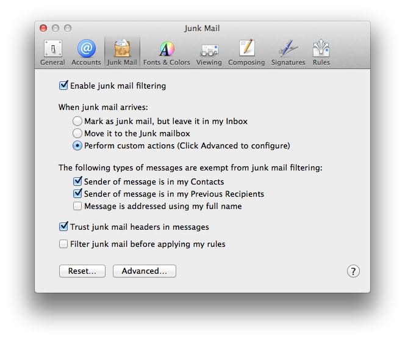The image size is (405, 341).
Task: Choose Move it to the Junk mailbox
Action: tap(77, 133)
